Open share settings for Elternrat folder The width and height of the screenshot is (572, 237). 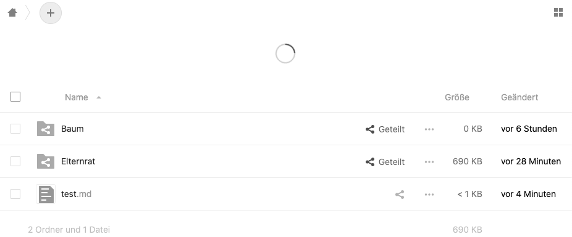[x=385, y=162]
